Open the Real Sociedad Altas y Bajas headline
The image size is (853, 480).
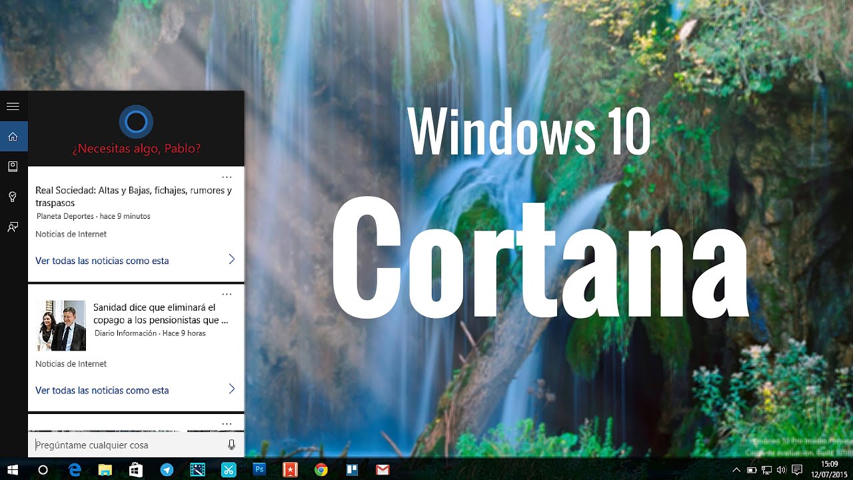[x=133, y=196]
